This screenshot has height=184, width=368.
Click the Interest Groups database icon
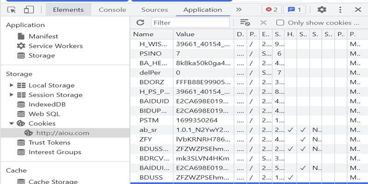click(x=21, y=152)
